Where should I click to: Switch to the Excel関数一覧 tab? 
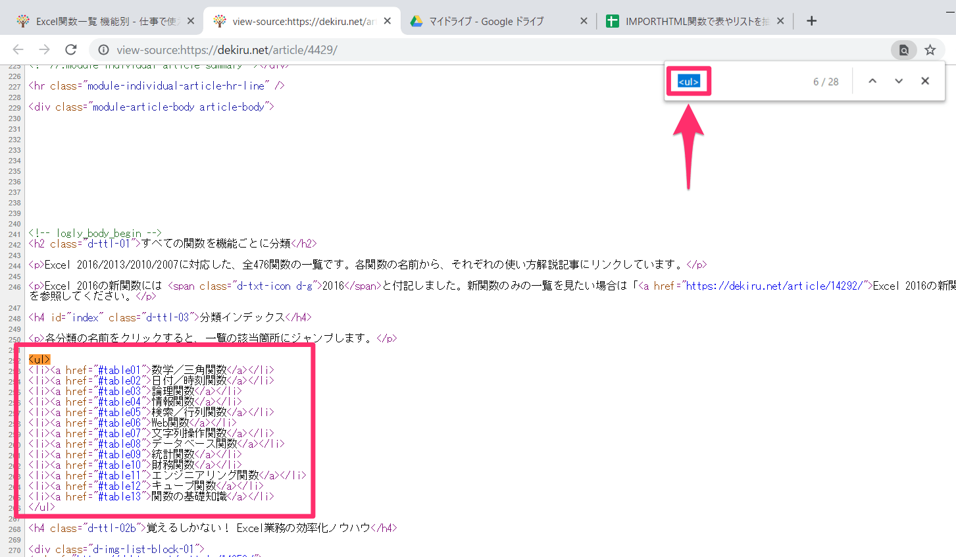pyautogui.click(x=105, y=21)
